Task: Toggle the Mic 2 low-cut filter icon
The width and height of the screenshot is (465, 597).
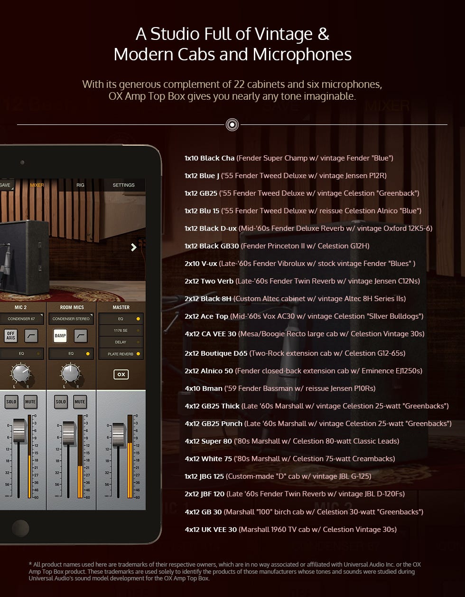Action: pyautogui.click(x=31, y=336)
